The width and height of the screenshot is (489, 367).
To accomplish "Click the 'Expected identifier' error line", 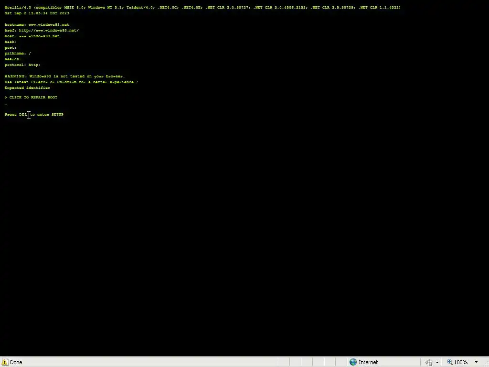I will [27, 88].
